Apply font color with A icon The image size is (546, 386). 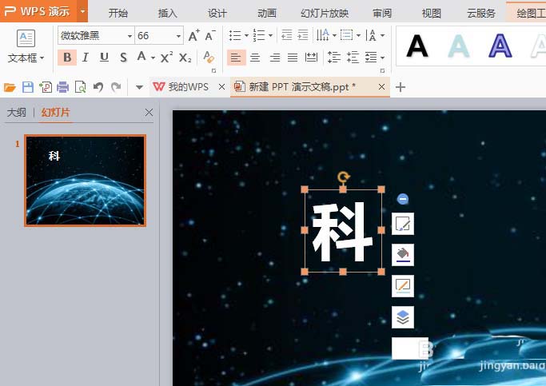tap(141, 57)
